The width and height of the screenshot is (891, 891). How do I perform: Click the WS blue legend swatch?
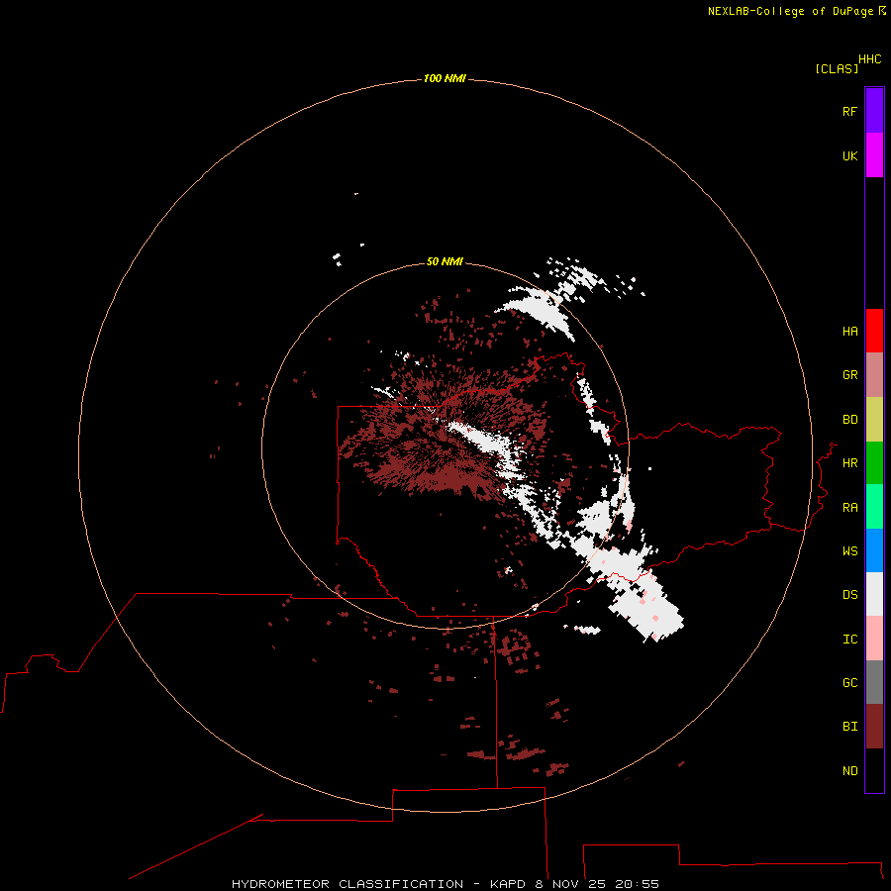(874, 550)
